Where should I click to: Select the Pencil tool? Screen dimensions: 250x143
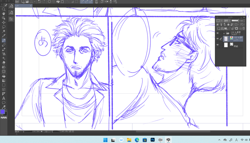click(x=3, y=45)
